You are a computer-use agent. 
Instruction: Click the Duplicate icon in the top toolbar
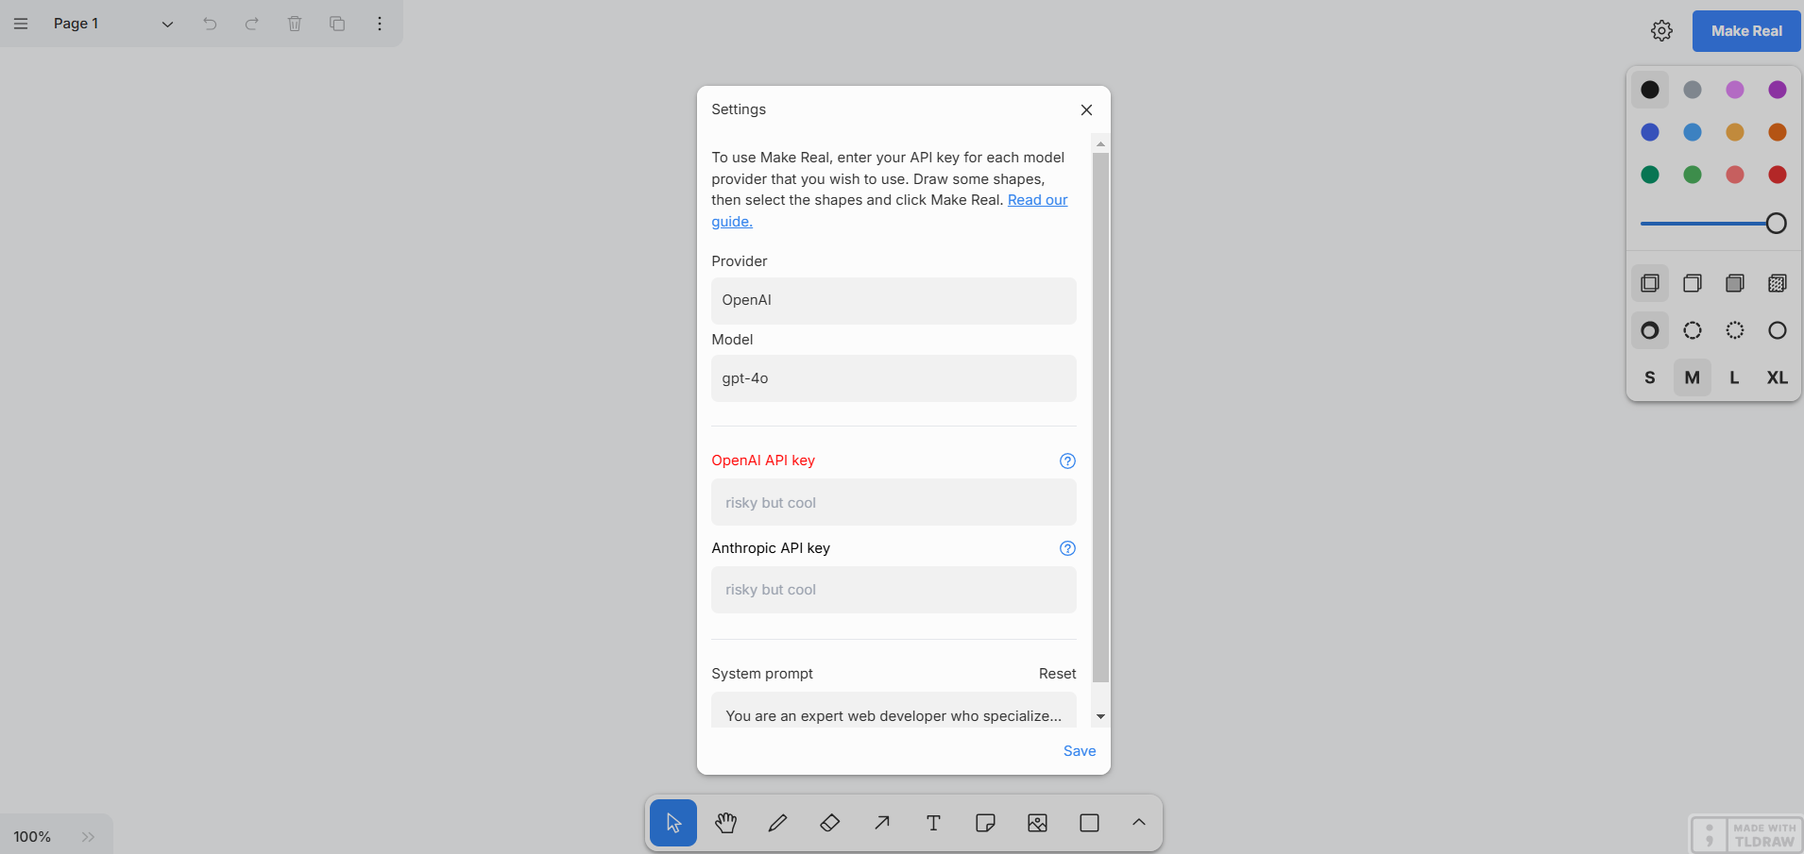click(x=337, y=24)
